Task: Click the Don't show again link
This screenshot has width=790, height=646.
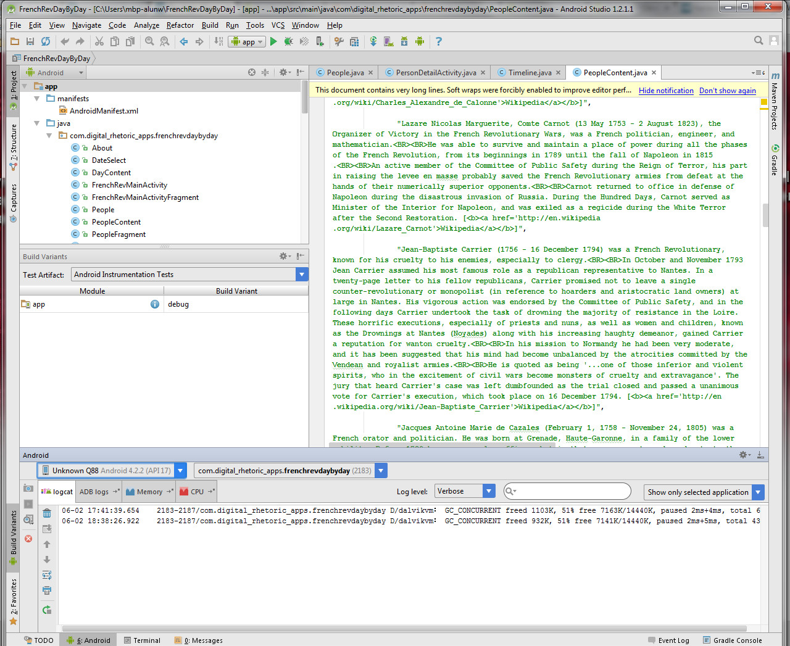Action: 727,91
